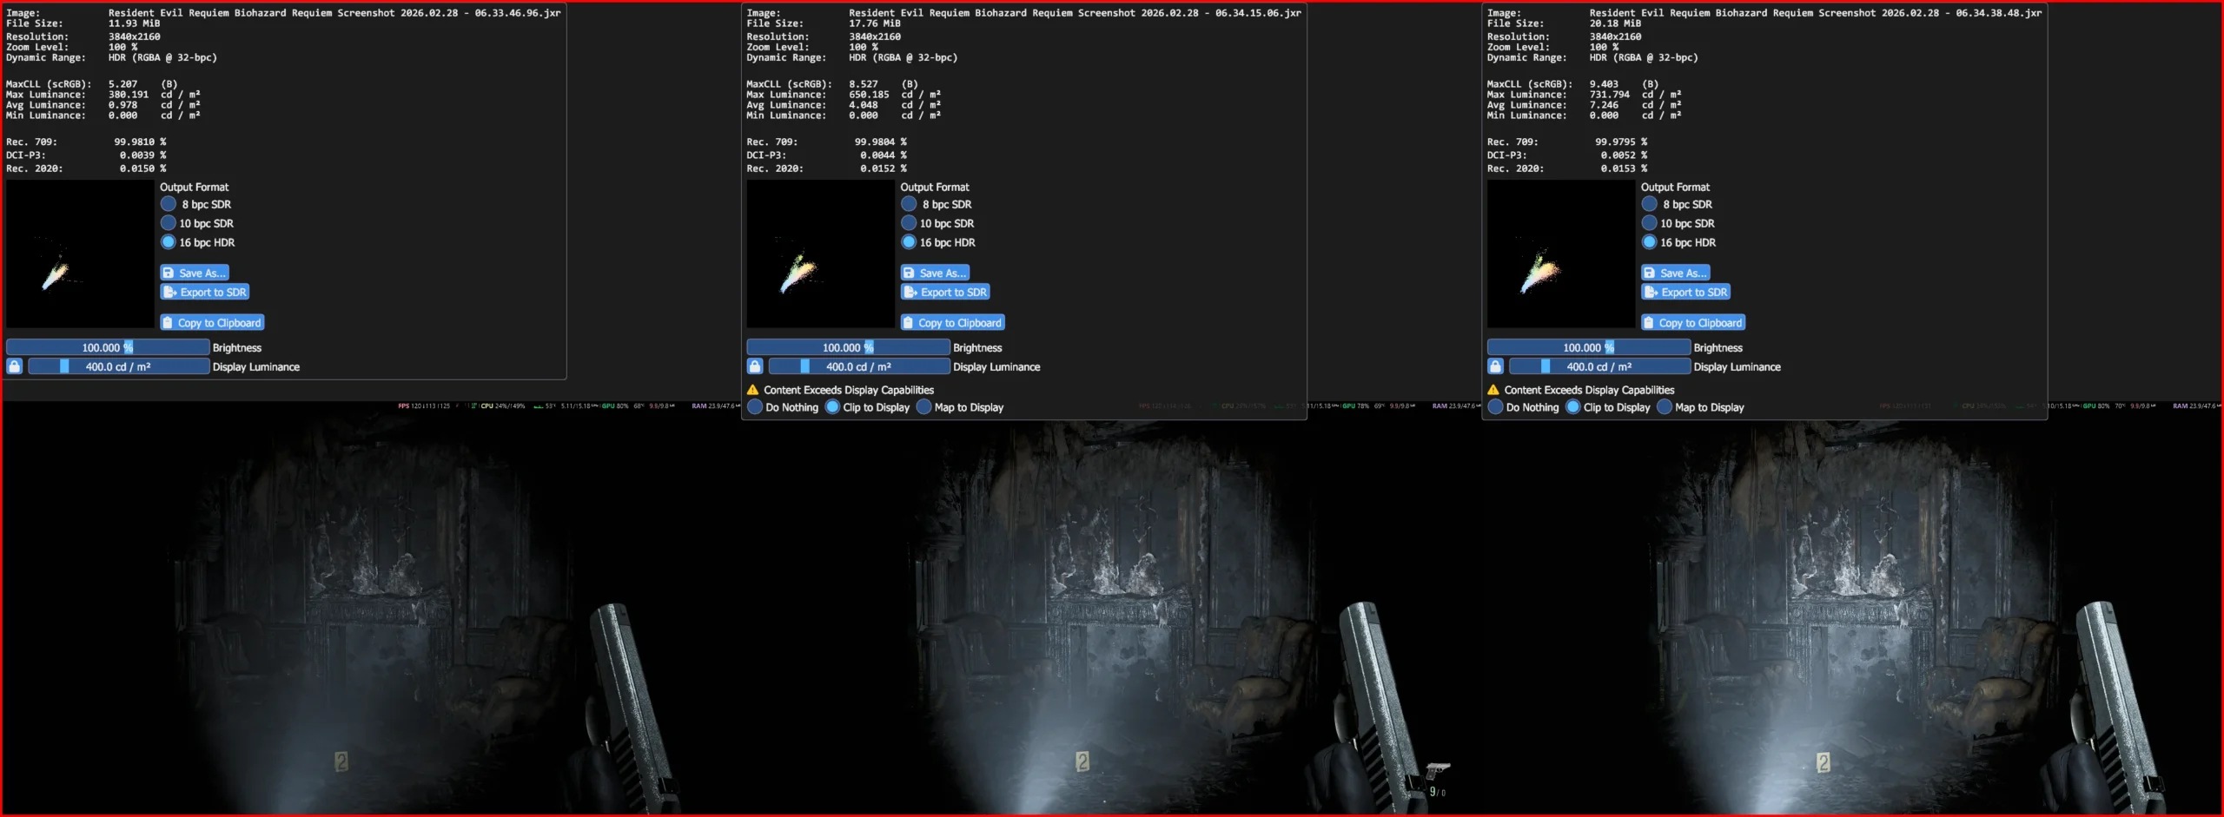Choose Map to Display in the middle panel

923,407
